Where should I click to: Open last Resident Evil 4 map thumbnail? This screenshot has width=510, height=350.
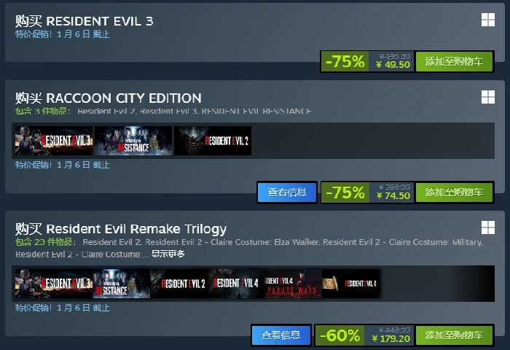tap(351, 284)
